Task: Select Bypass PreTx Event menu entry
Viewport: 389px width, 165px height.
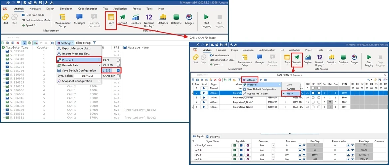Action: (262, 94)
